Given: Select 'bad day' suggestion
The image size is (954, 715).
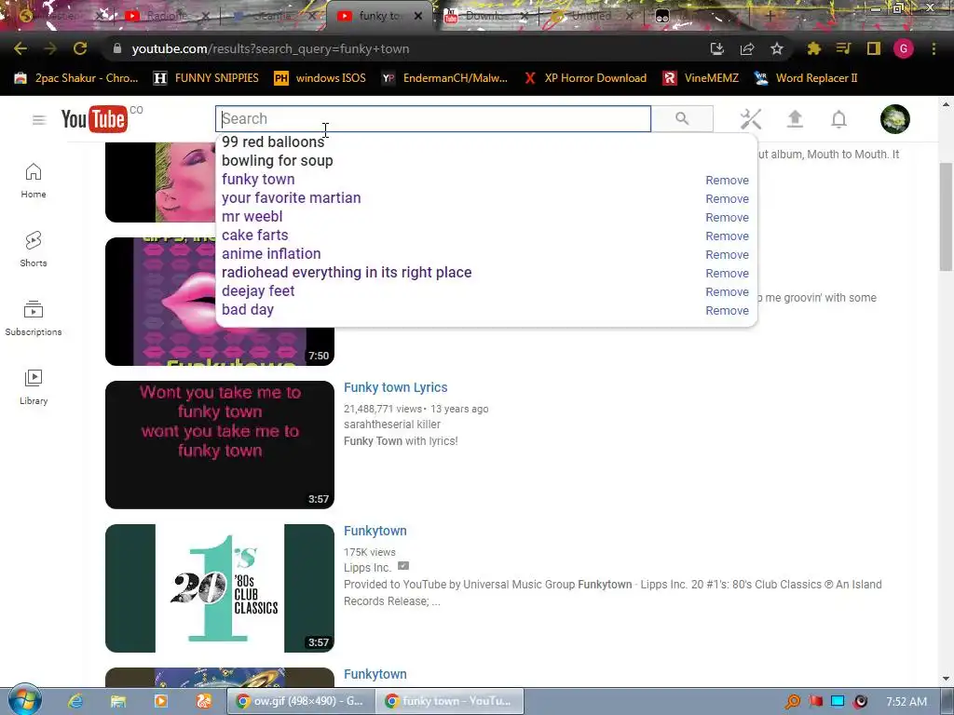Looking at the screenshot, I should coord(248,309).
